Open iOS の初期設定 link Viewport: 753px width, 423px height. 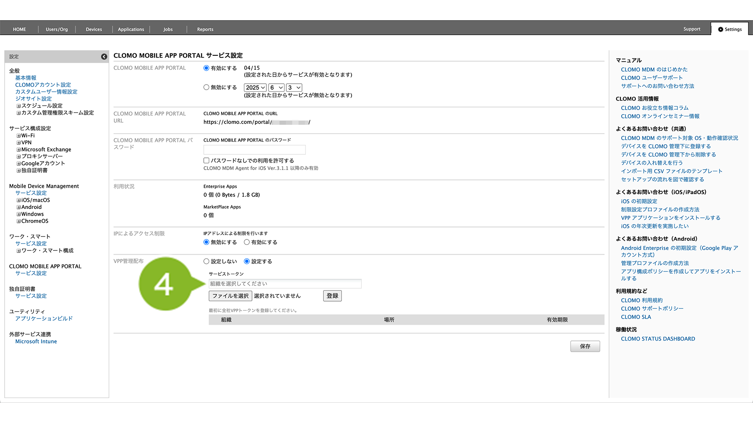(x=639, y=201)
